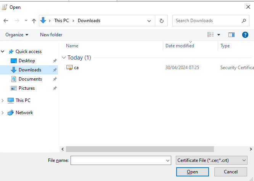Create a New folder
The image size is (254, 181).
point(51,35)
